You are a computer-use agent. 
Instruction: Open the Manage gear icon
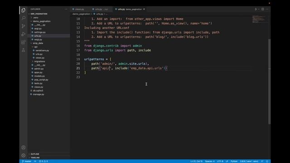(23, 155)
